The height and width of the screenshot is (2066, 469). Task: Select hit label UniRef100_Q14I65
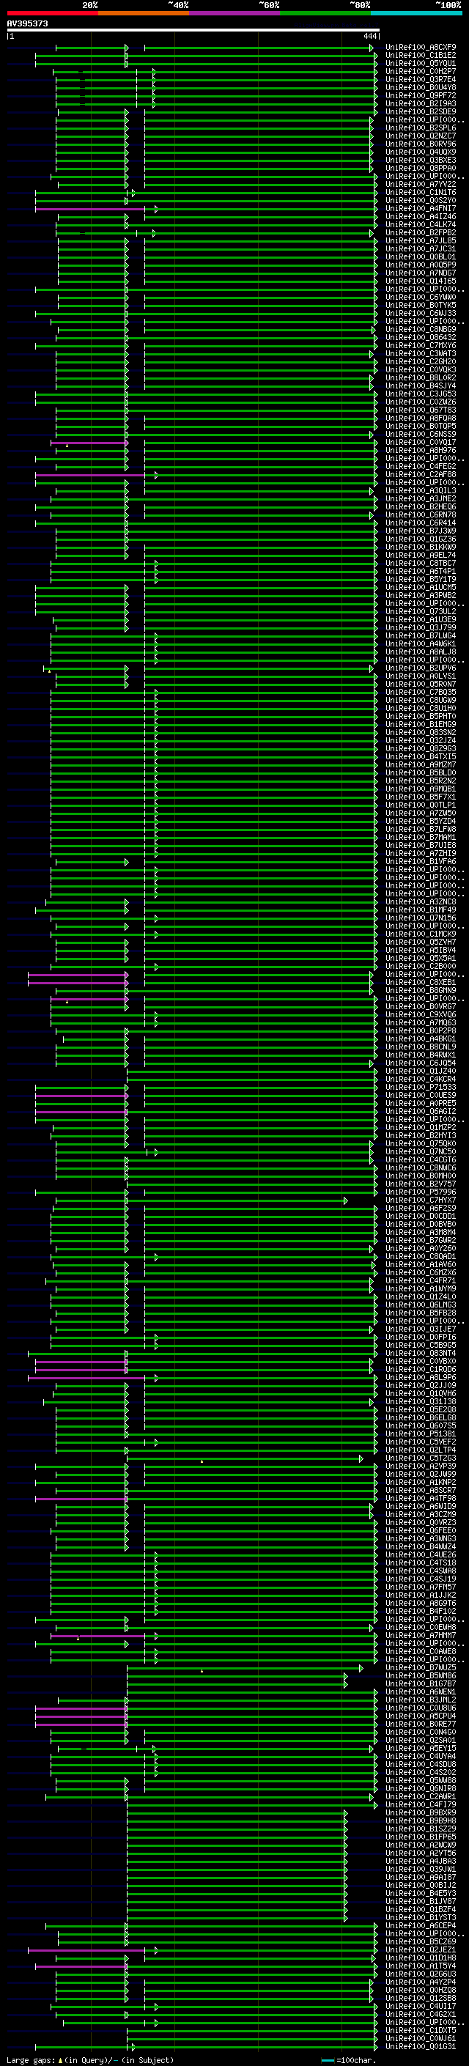point(421,281)
